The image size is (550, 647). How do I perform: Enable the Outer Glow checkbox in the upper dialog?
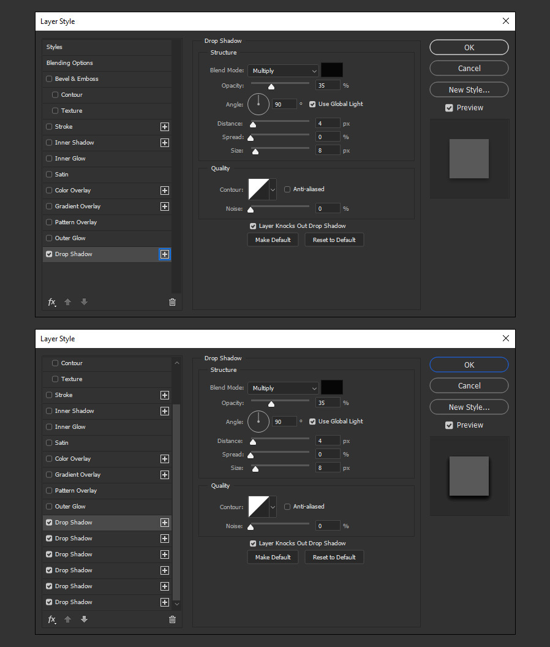coord(49,238)
